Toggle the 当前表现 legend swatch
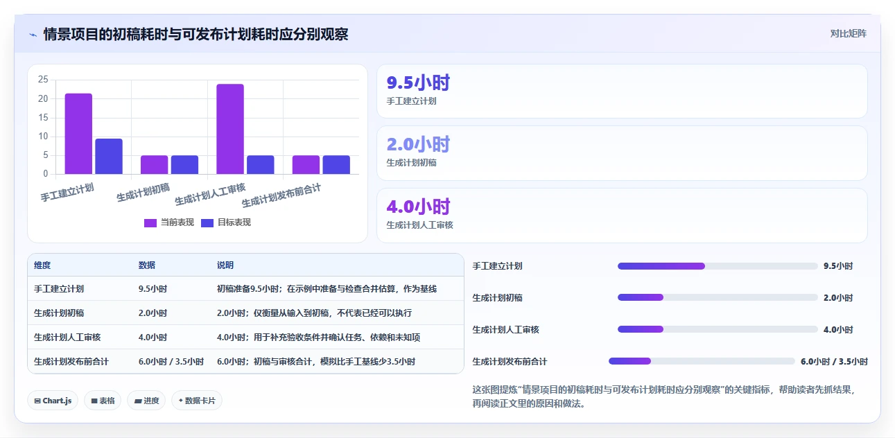This screenshot has height=438, width=895. coord(150,222)
